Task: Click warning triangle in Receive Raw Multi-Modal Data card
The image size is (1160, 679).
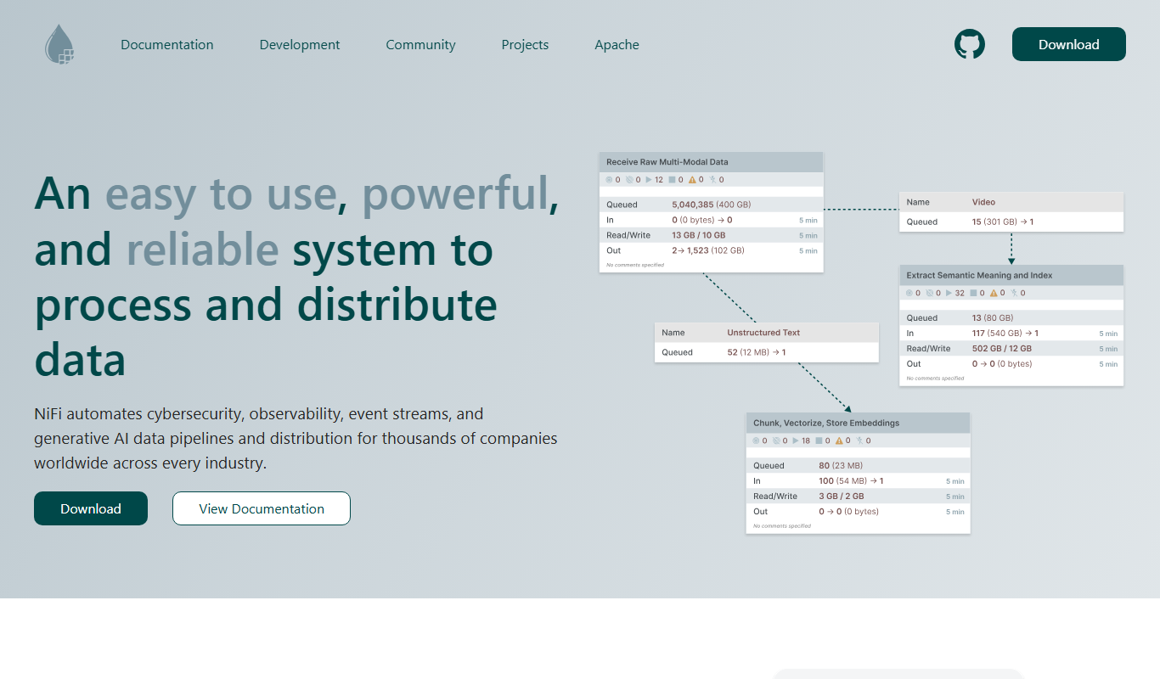Action: click(692, 180)
